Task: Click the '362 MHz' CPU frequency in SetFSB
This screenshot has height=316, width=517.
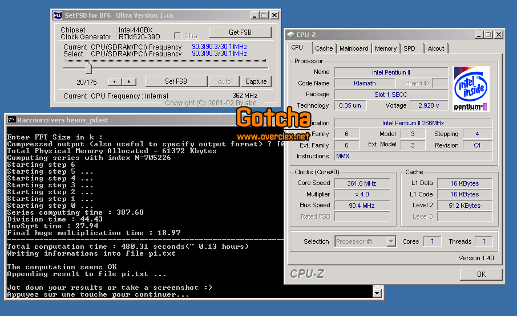Action: coord(245,96)
